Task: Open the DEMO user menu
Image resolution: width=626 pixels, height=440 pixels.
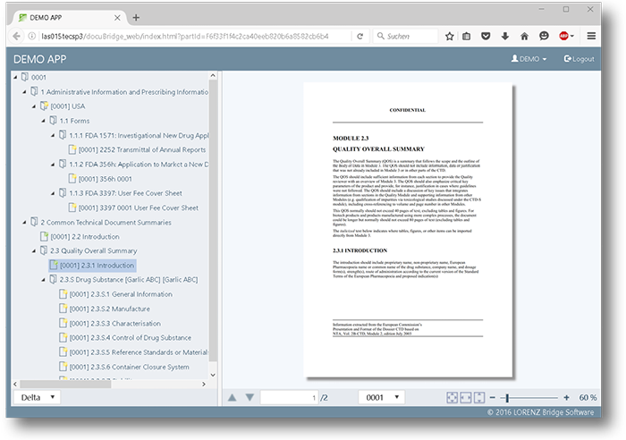Action: (x=529, y=59)
